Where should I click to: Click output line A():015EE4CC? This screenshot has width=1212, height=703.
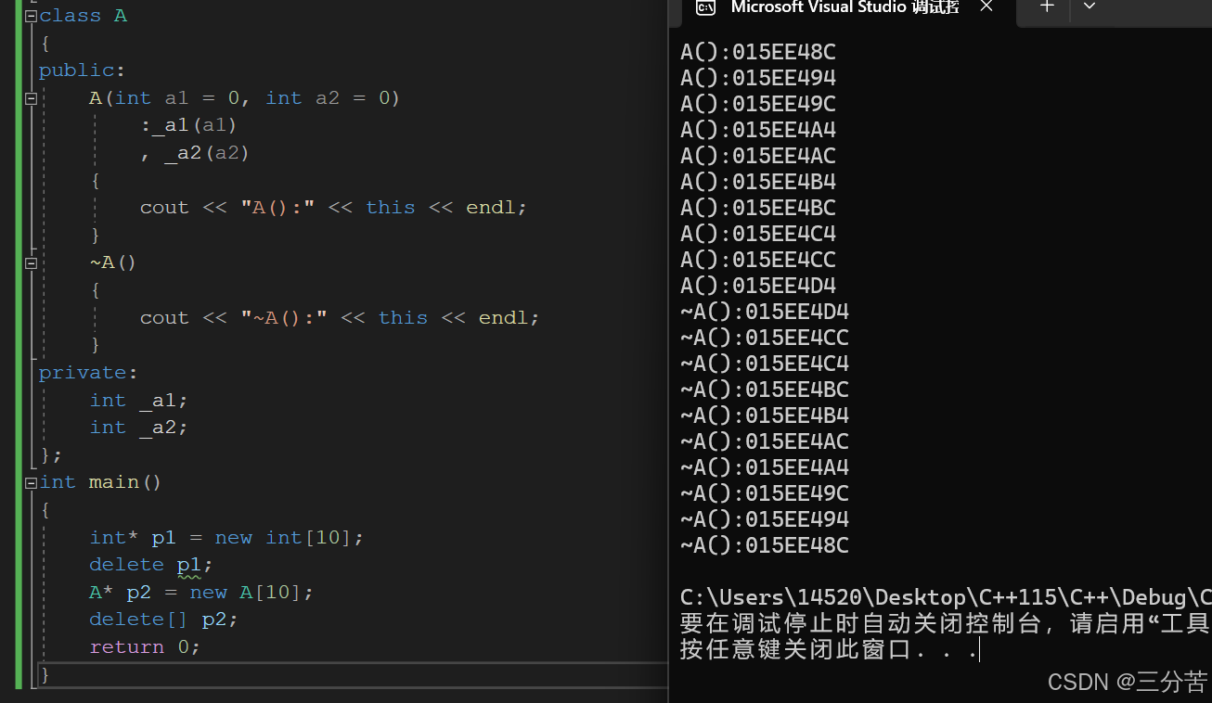click(758, 260)
